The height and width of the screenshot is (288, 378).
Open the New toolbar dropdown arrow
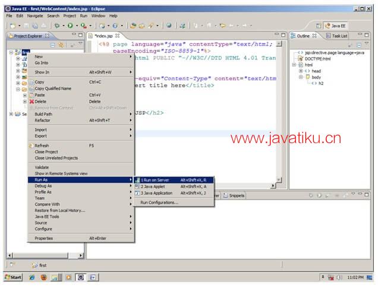point(19,26)
